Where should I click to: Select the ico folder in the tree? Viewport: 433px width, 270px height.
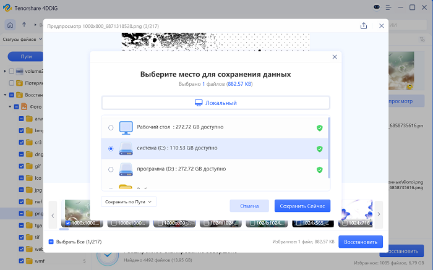38,178
